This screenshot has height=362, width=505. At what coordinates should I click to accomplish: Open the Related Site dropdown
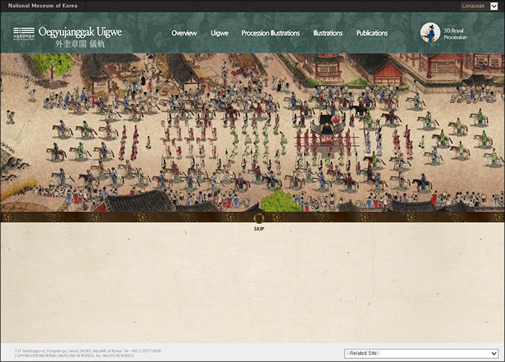click(421, 353)
